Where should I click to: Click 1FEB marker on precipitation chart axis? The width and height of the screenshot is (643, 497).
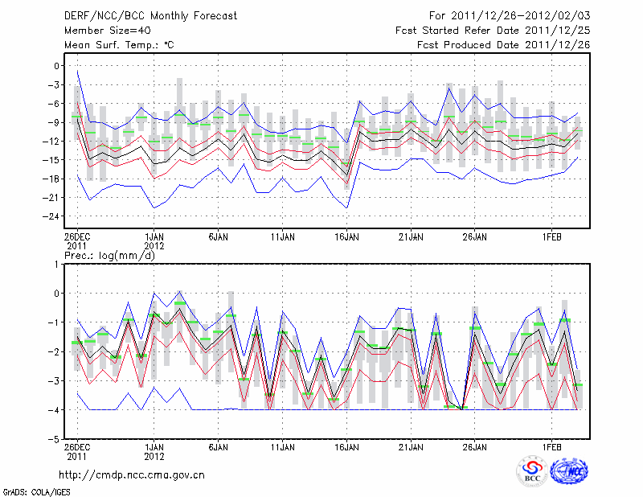click(x=551, y=446)
